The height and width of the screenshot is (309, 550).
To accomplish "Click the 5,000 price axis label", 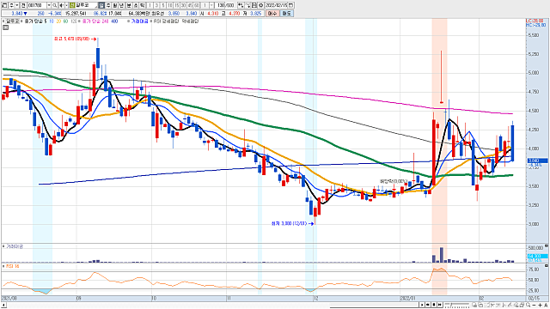I will [533, 73].
